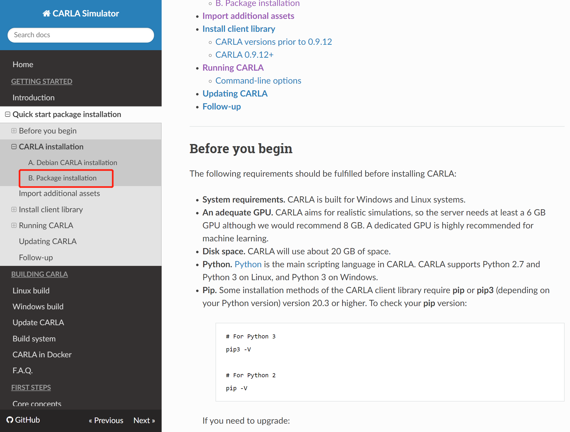Click the Python hyperlink in the requirements text
570x432 pixels.
click(x=248, y=264)
